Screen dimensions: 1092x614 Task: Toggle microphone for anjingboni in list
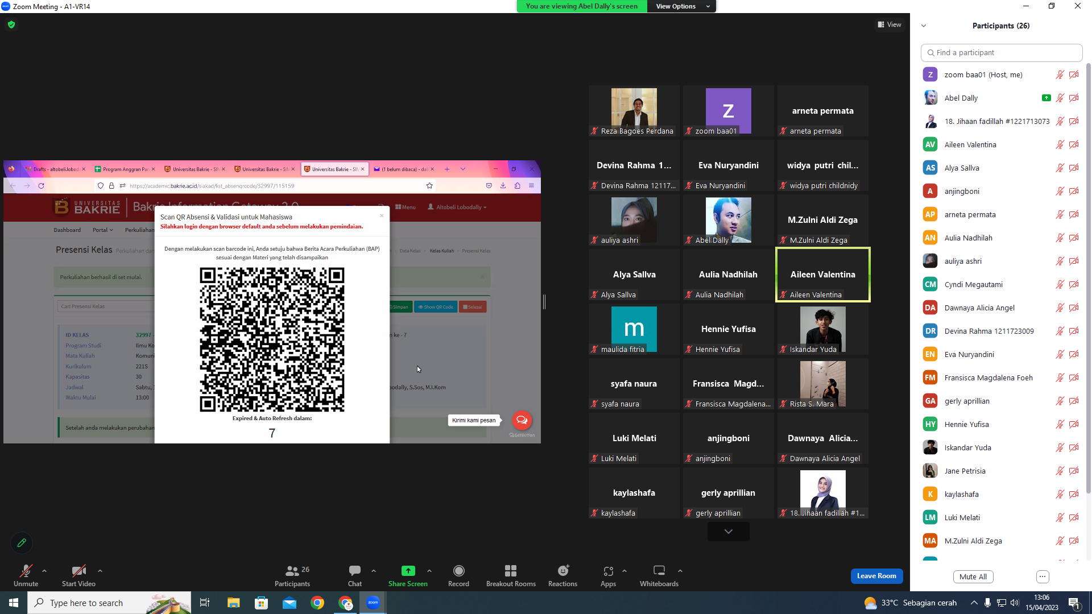[1060, 191]
